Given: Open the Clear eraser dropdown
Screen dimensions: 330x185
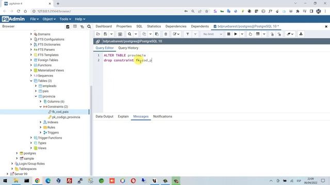Looking at the screenshot, I should point(290,34).
